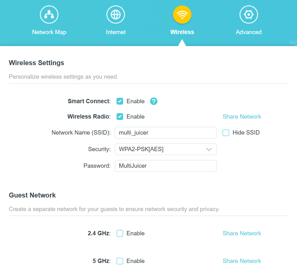The width and height of the screenshot is (297, 274).
Task: Expand the WPA2-PSK[AES] selector
Action: 165,149
